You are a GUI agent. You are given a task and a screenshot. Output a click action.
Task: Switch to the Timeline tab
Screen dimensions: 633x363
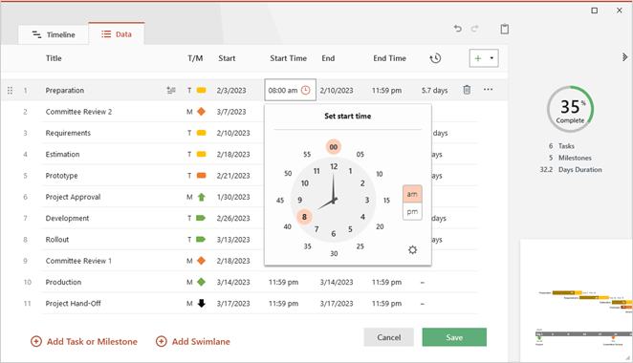pyautogui.click(x=53, y=34)
